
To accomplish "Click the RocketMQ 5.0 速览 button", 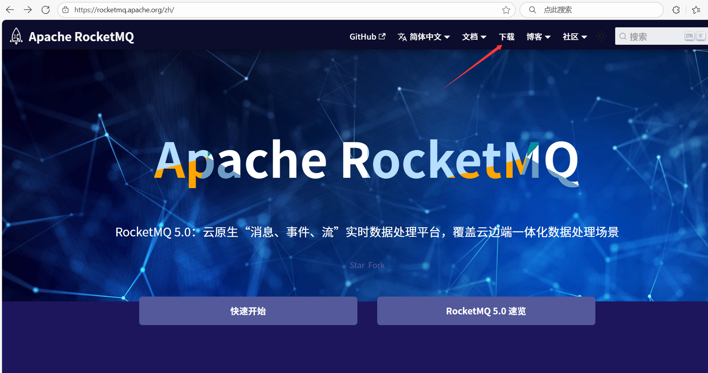I will tap(486, 311).
